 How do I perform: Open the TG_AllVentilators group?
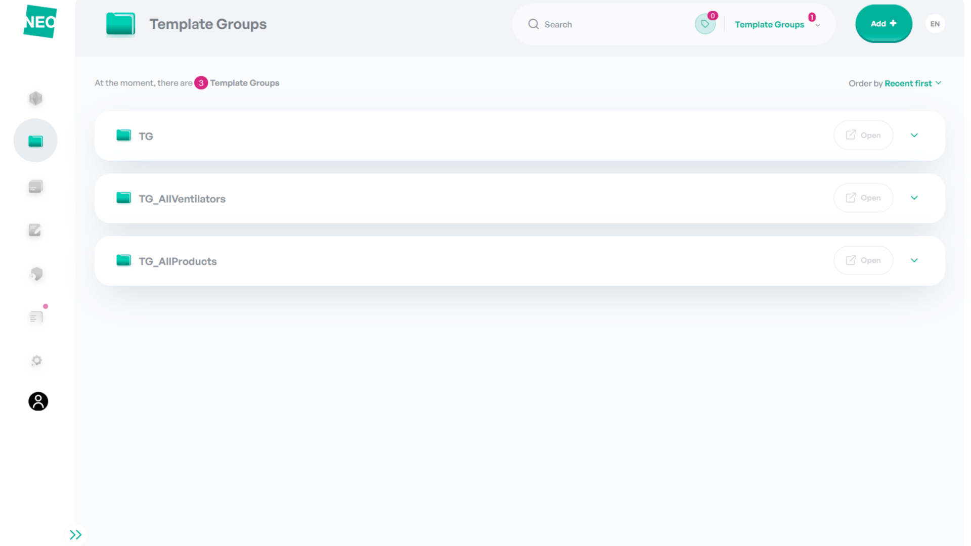[863, 198]
